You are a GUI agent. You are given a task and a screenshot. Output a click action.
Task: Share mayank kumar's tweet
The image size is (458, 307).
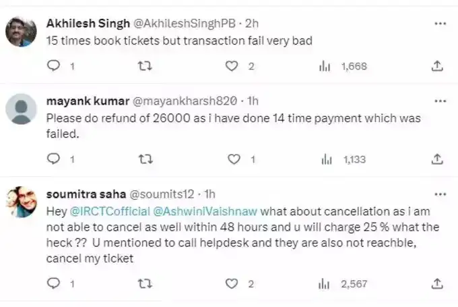(436, 159)
